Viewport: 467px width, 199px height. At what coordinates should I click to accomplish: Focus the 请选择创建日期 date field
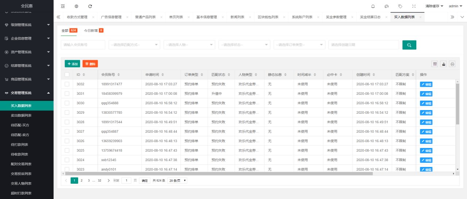pos(364,45)
